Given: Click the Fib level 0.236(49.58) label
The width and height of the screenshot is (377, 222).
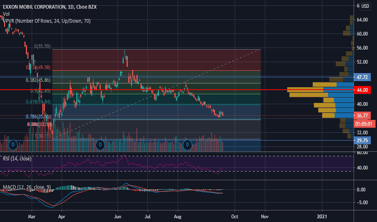Looking at the screenshot, I should (x=38, y=67).
